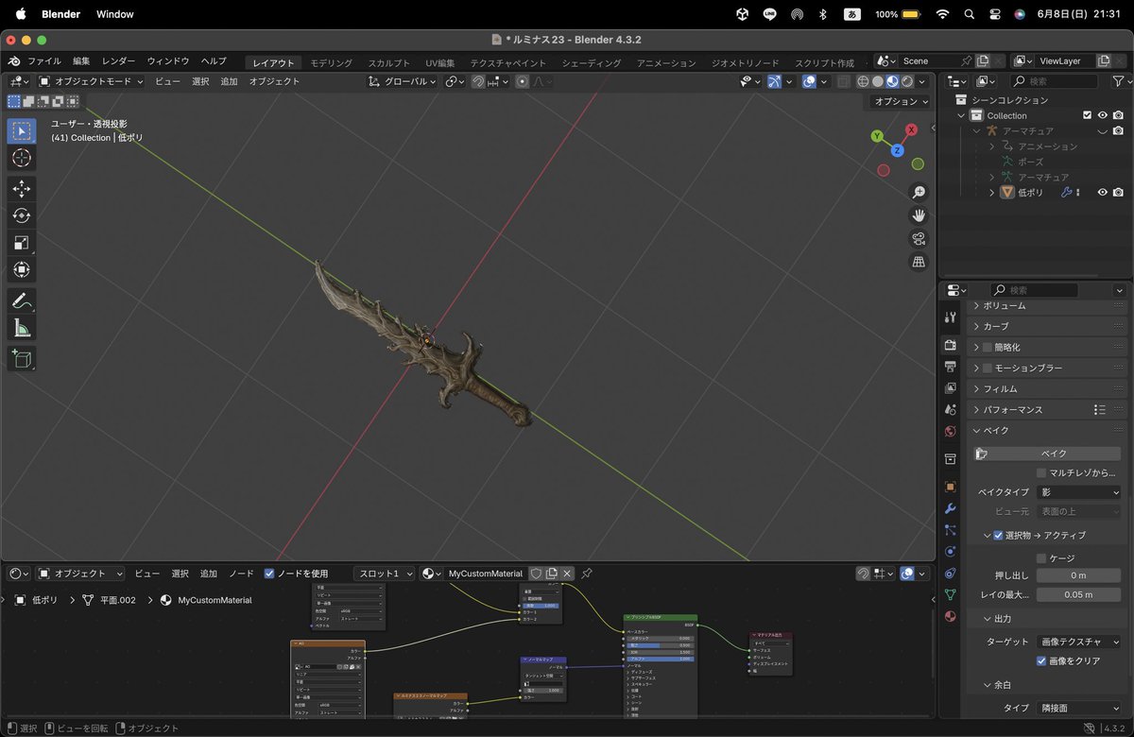The height and width of the screenshot is (737, 1134).
Task: Toggle X-ray with the square icon beside shading modes
Action: click(844, 81)
